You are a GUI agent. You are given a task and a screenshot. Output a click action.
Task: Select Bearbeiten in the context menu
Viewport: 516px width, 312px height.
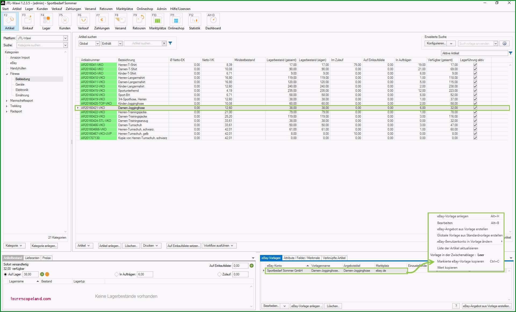pos(445,223)
